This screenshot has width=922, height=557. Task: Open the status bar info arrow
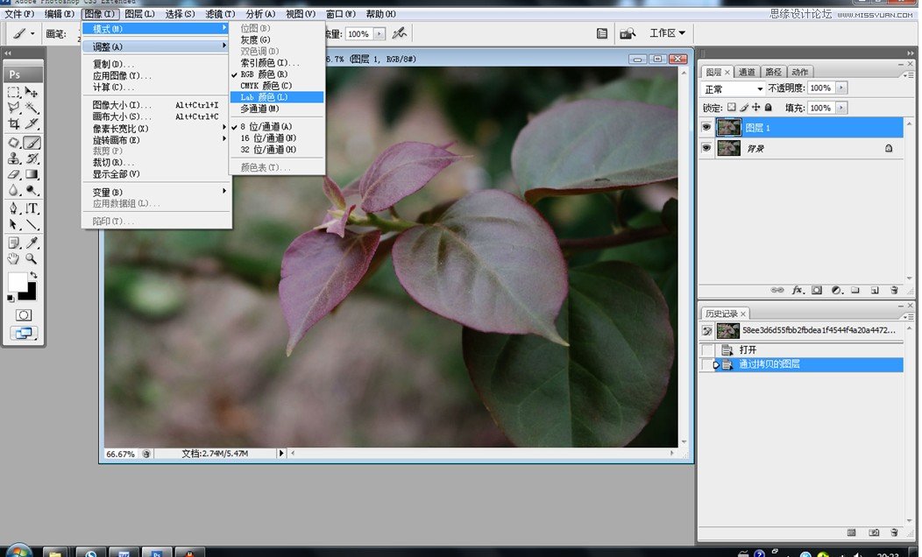coord(281,453)
